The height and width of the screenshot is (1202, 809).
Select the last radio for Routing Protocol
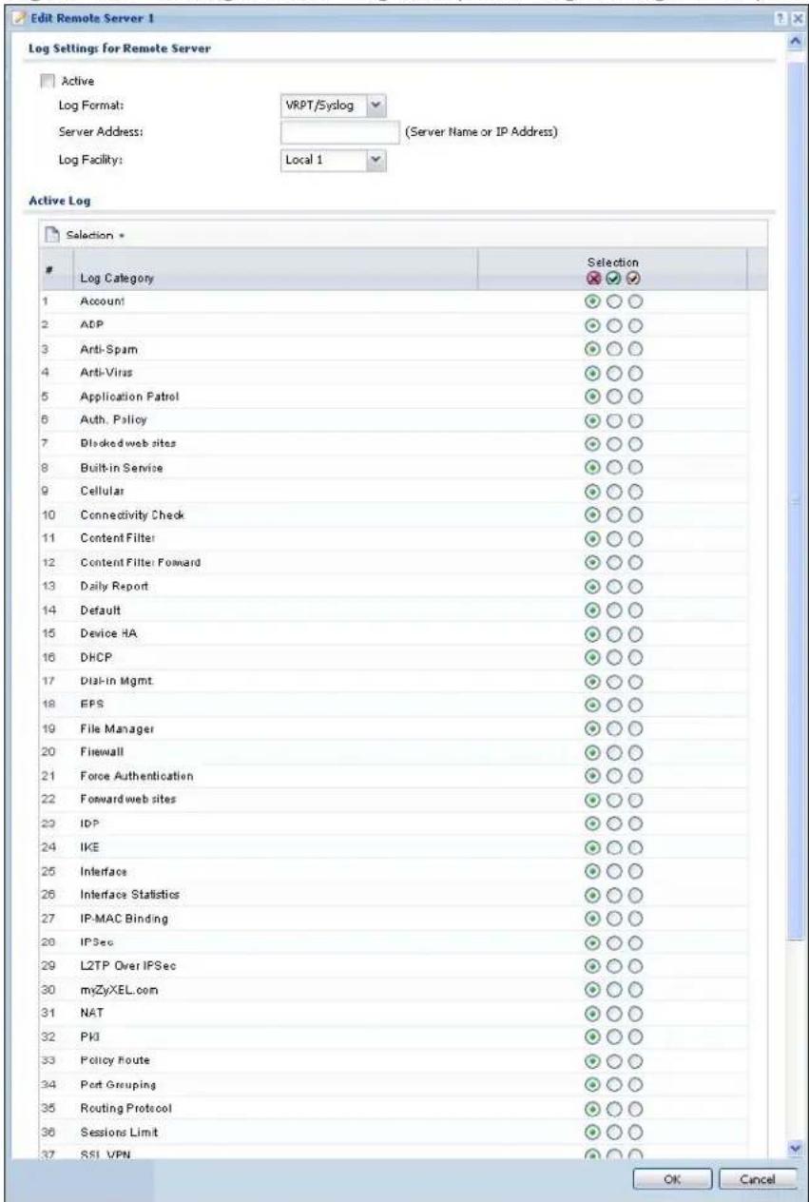[635, 1109]
